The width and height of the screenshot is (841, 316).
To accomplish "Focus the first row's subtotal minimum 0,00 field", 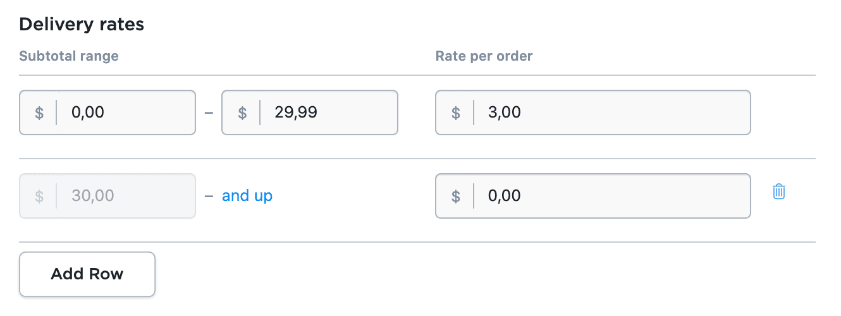I will [x=126, y=113].
